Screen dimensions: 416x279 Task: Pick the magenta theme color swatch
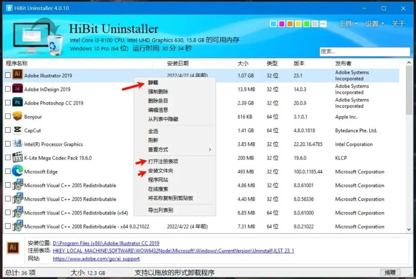coord(282,24)
